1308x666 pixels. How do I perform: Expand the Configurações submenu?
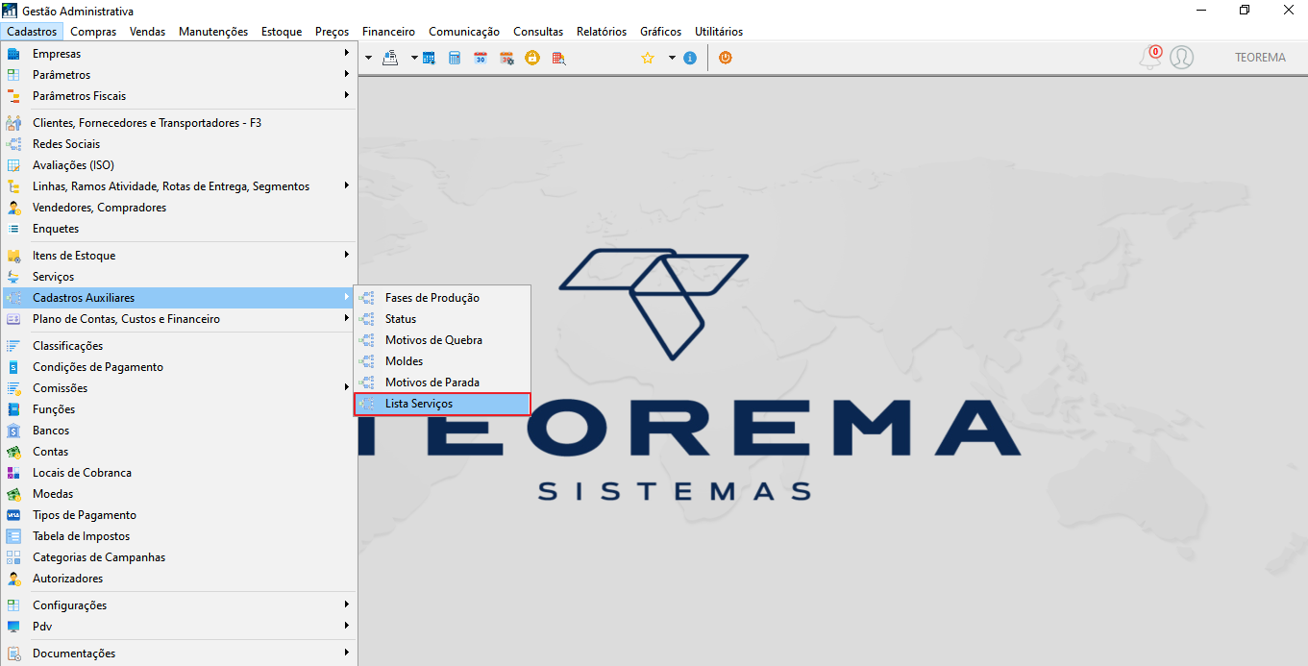[x=179, y=605]
